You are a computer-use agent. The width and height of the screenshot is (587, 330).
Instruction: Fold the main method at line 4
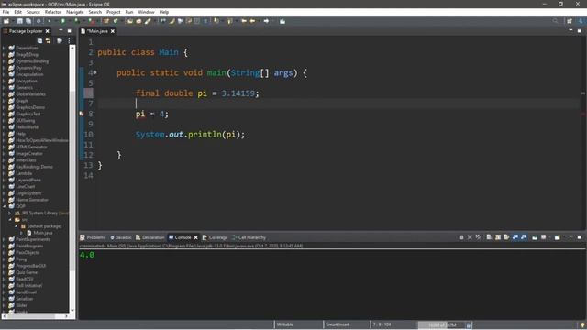[94, 72]
